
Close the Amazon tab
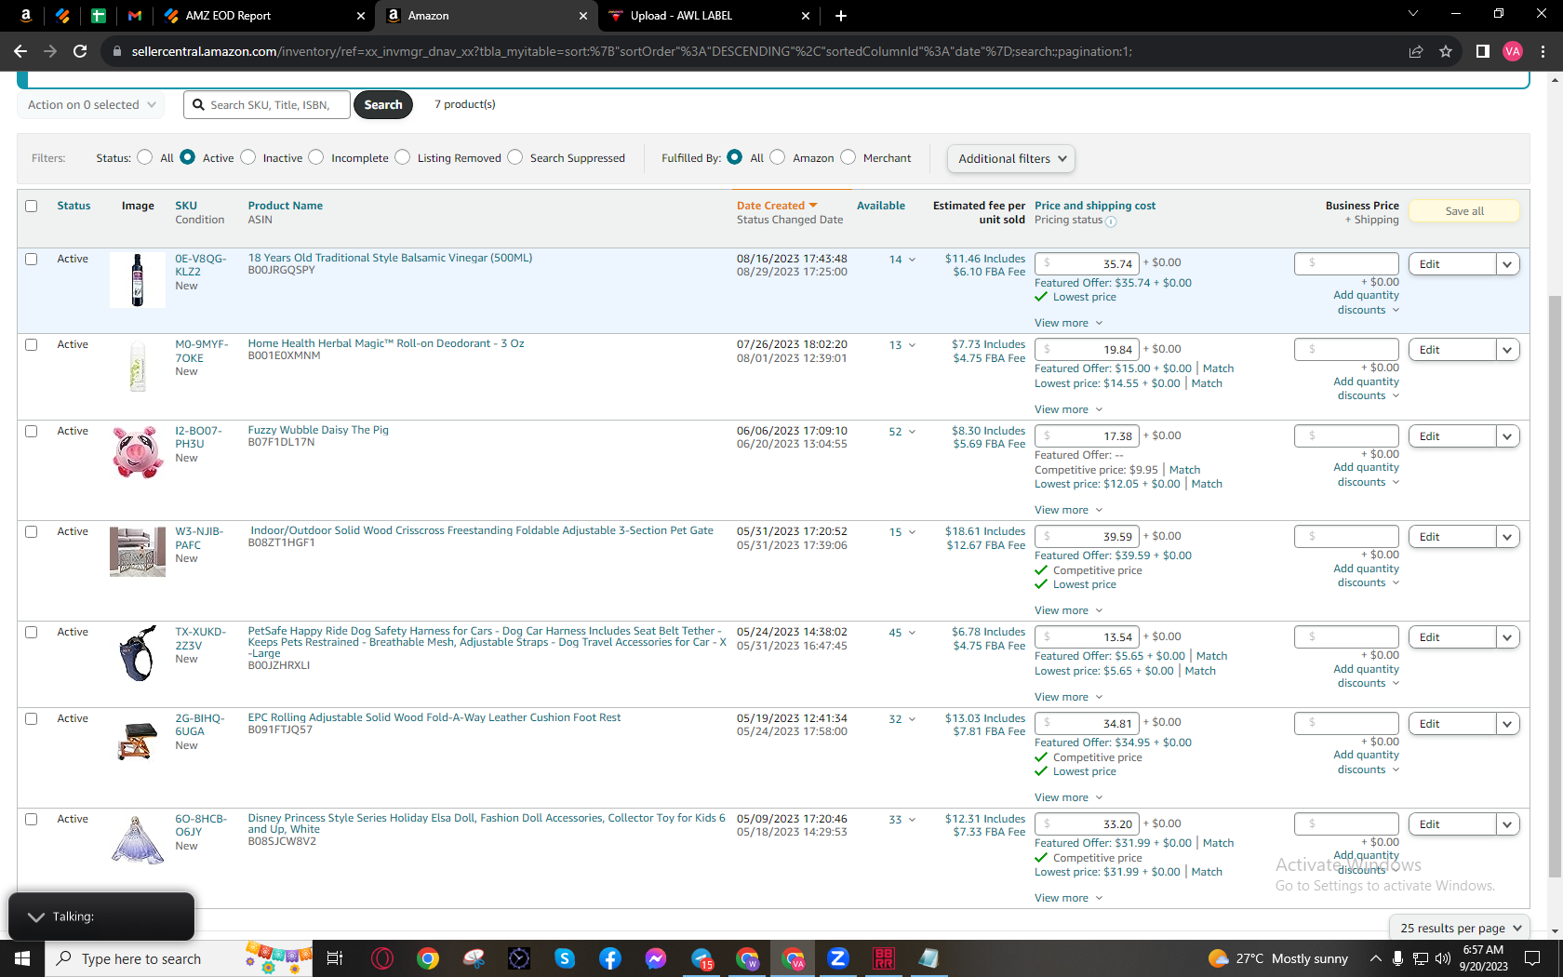click(583, 16)
